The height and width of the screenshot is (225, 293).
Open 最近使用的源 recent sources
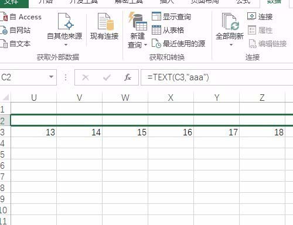pos(178,43)
